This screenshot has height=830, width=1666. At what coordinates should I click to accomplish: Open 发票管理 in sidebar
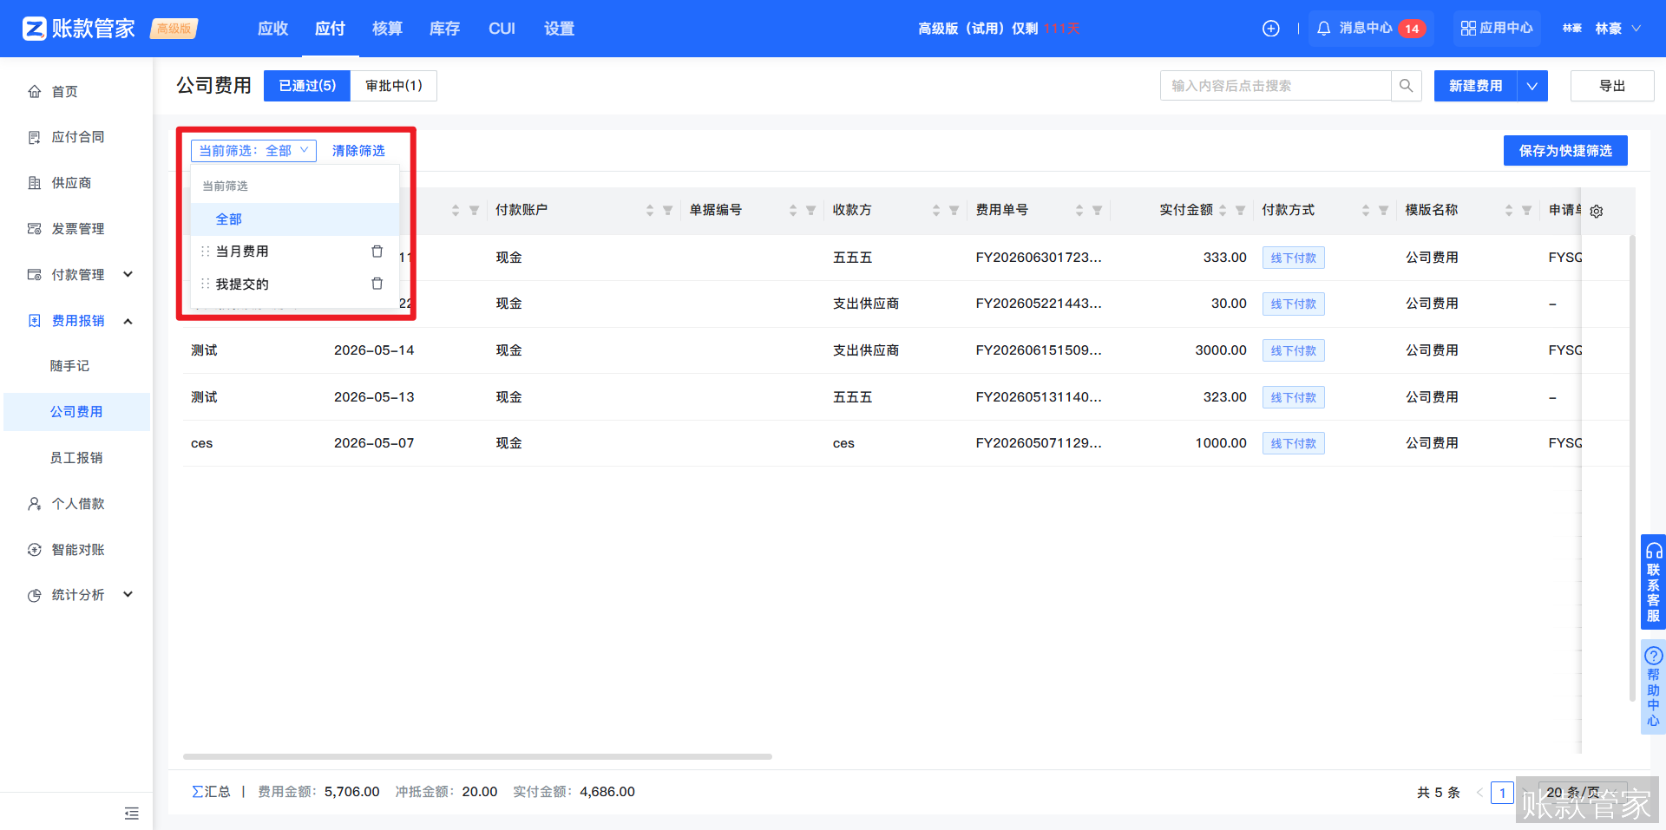click(x=76, y=229)
